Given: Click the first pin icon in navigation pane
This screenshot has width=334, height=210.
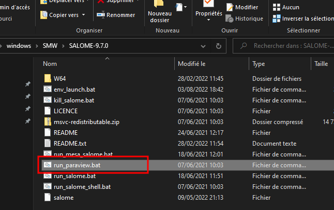Looking at the screenshot, I should click(28, 84).
